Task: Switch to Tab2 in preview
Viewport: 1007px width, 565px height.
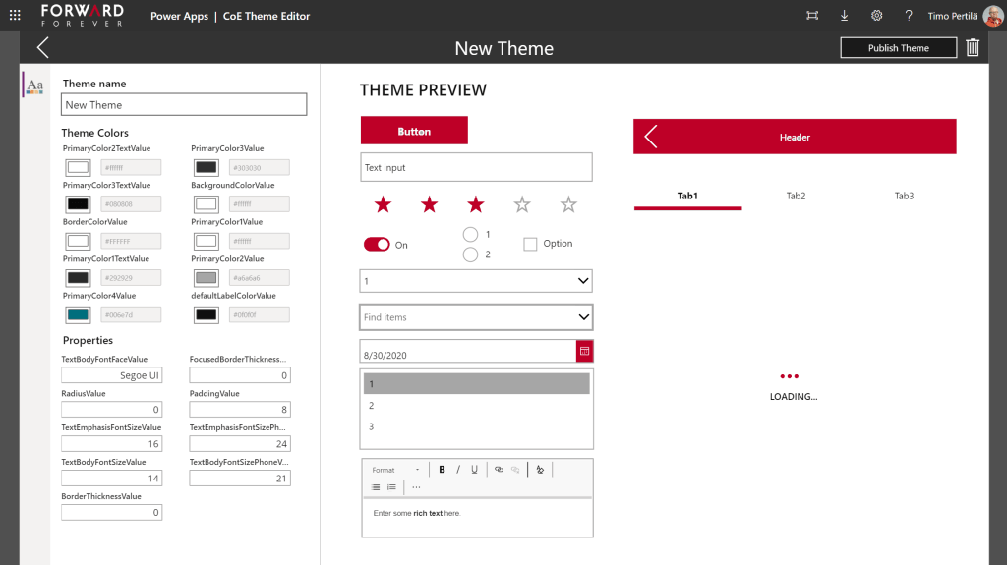Action: point(796,196)
